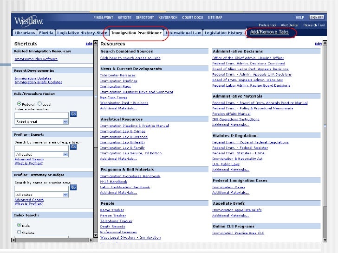Click Edit link in Shortcuts panel

89,44
